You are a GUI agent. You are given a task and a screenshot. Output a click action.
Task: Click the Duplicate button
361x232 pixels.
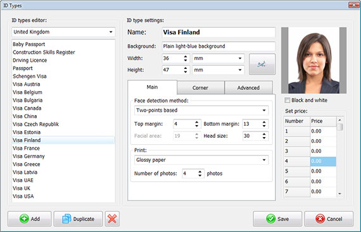[79, 219]
